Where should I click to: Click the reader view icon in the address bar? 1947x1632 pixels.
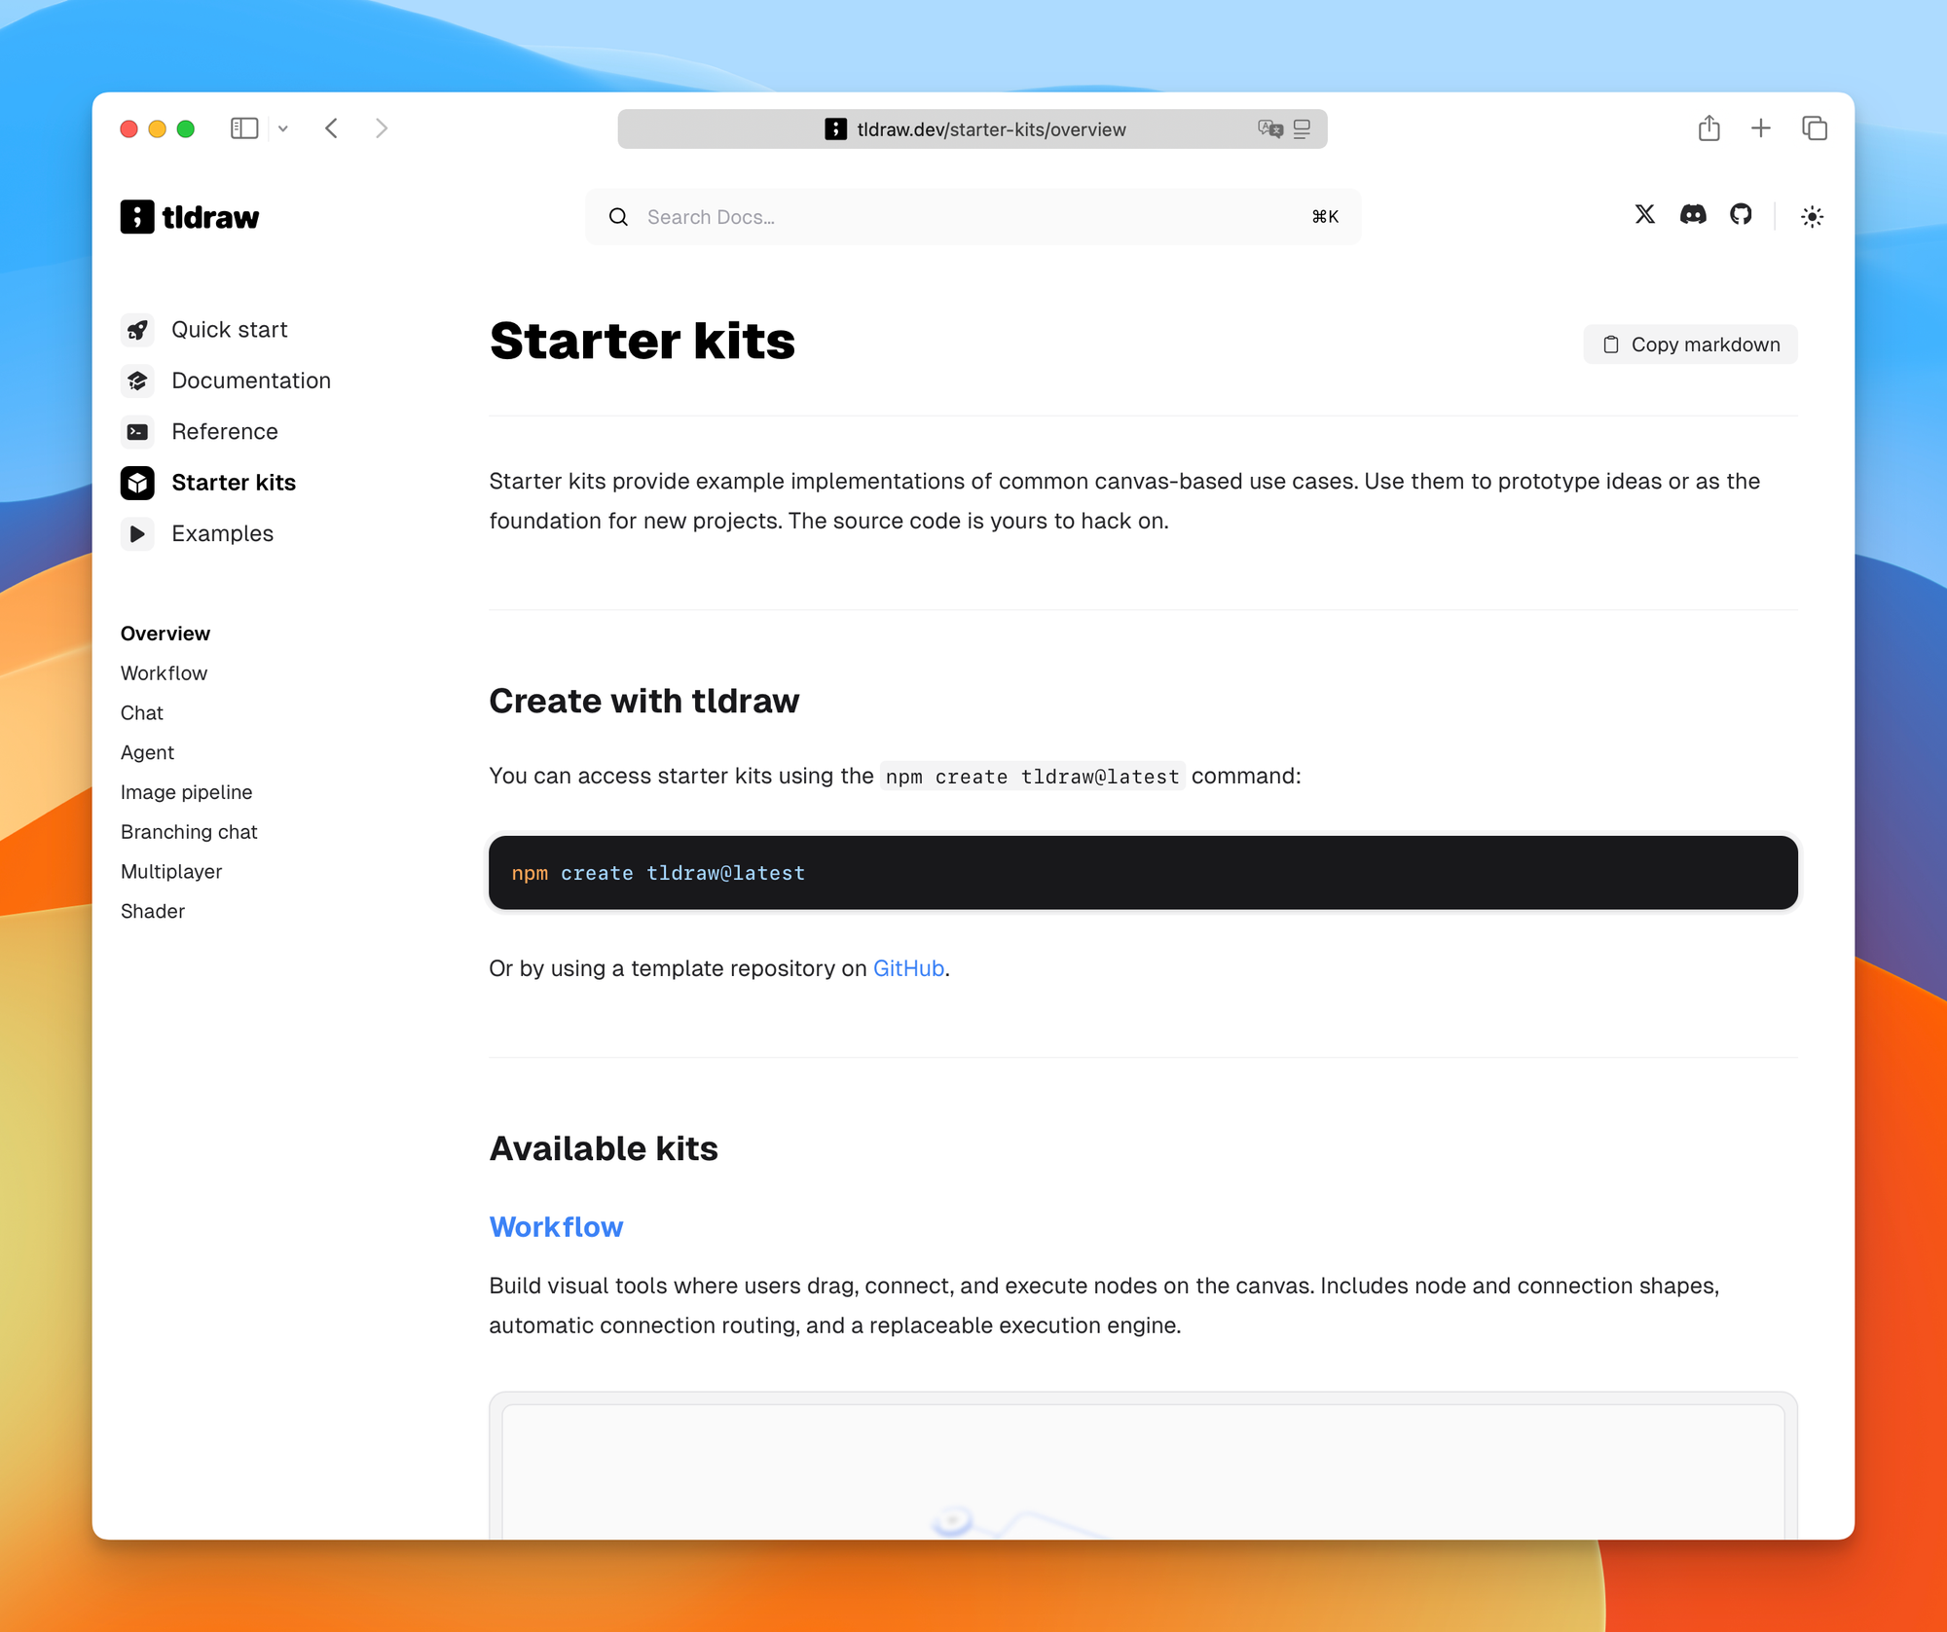(1303, 128)
